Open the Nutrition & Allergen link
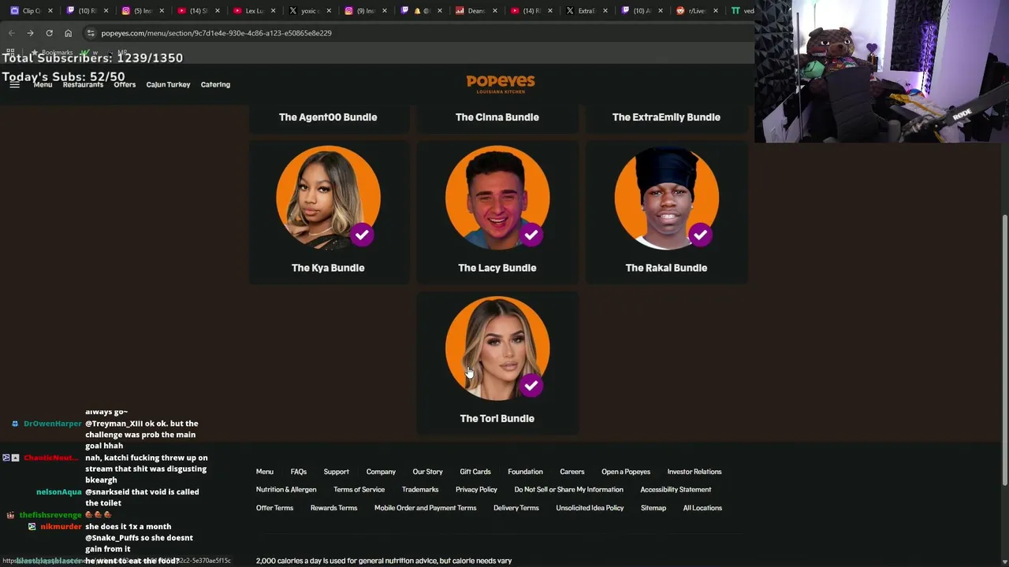The width and height of the screenshot is (1009, 567). (286, 490)
